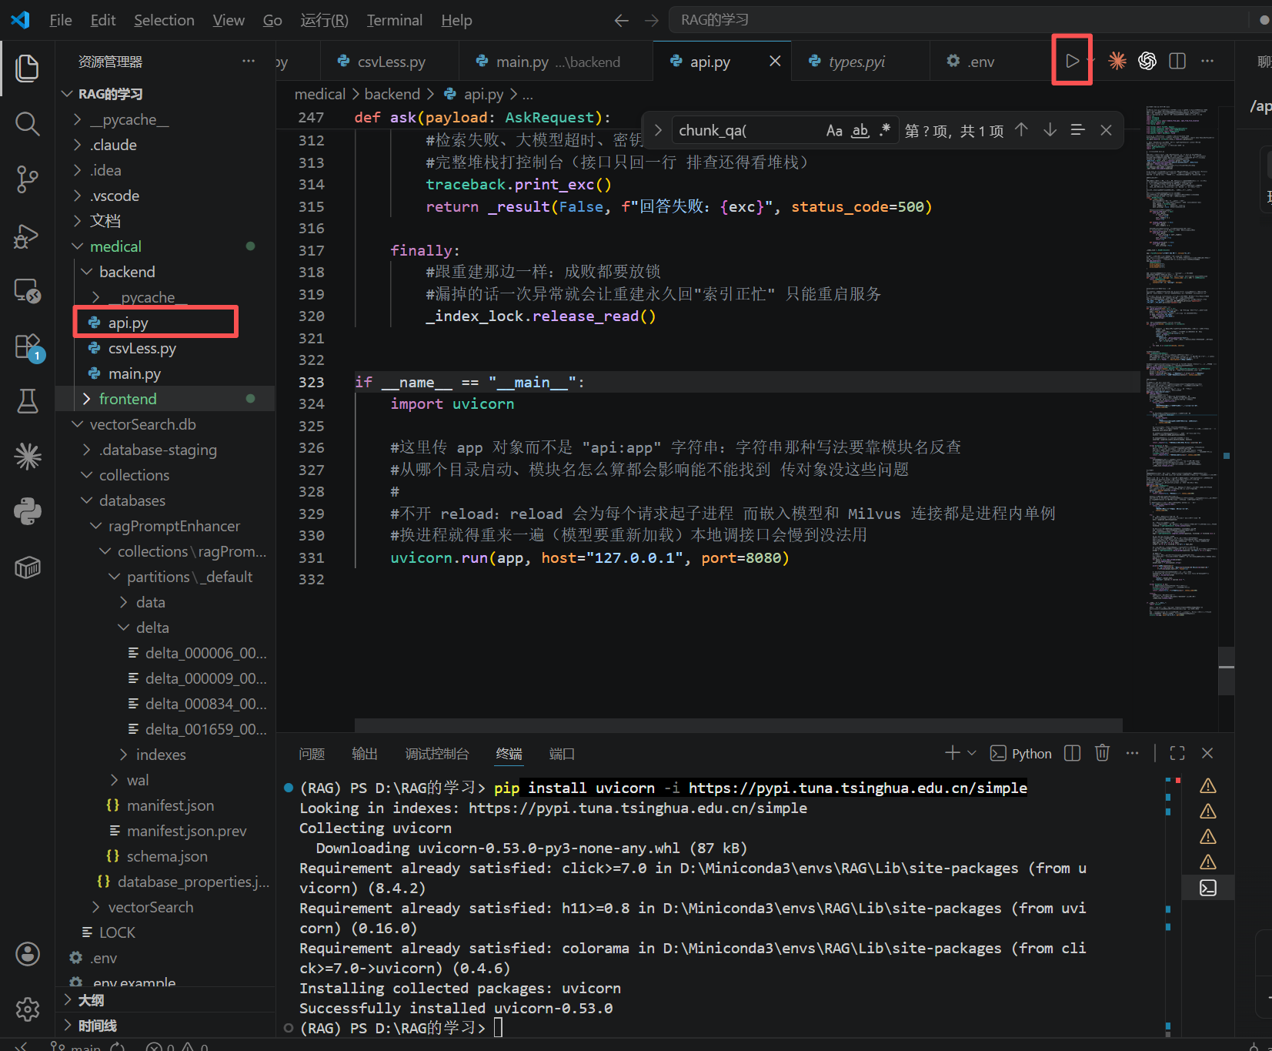Kill the terminal with trash icon
This screenshot has height=1051, width=1272.
[x=1103, y=753]
